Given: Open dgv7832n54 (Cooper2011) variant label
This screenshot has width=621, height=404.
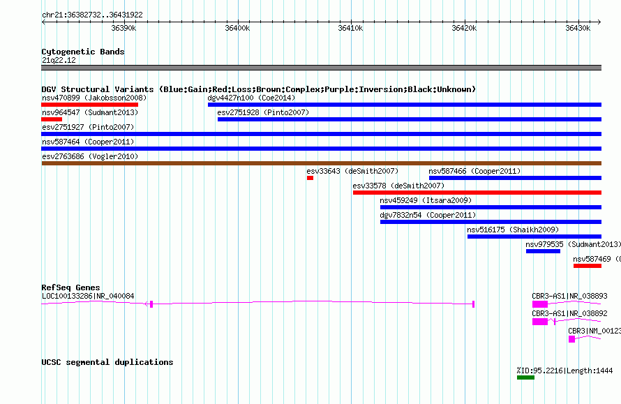Looking at the screenshot, I should [x=428, y=215].
